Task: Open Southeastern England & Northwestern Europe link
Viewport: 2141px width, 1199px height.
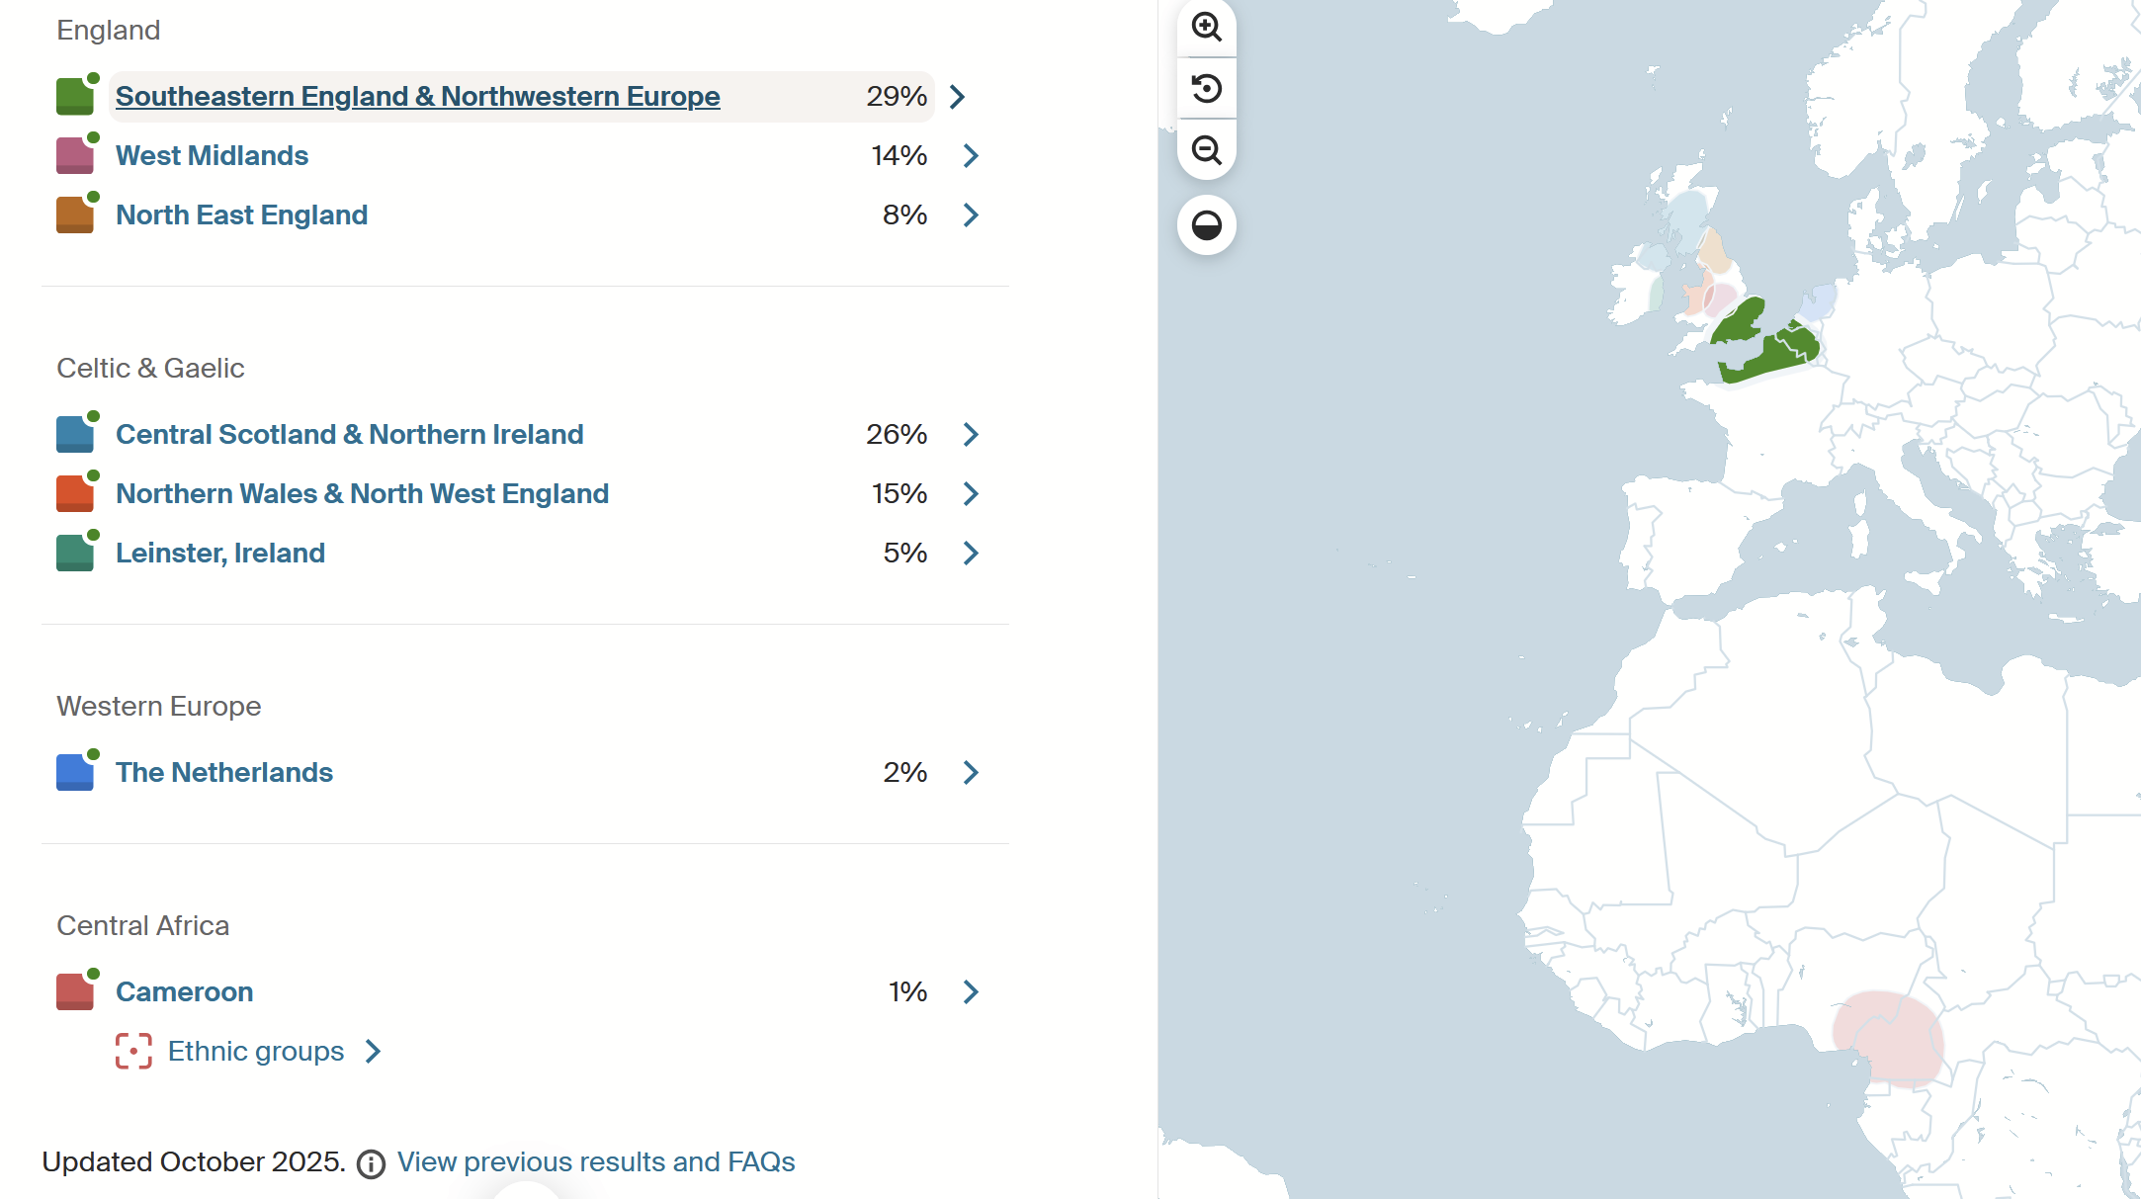Action: coord(417,97)
